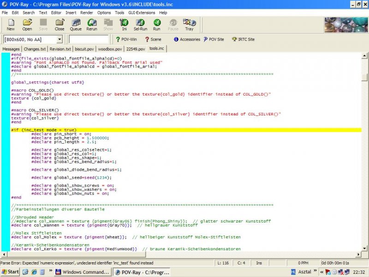Launch Internet Explorer from quick launch

click(34, 272)
